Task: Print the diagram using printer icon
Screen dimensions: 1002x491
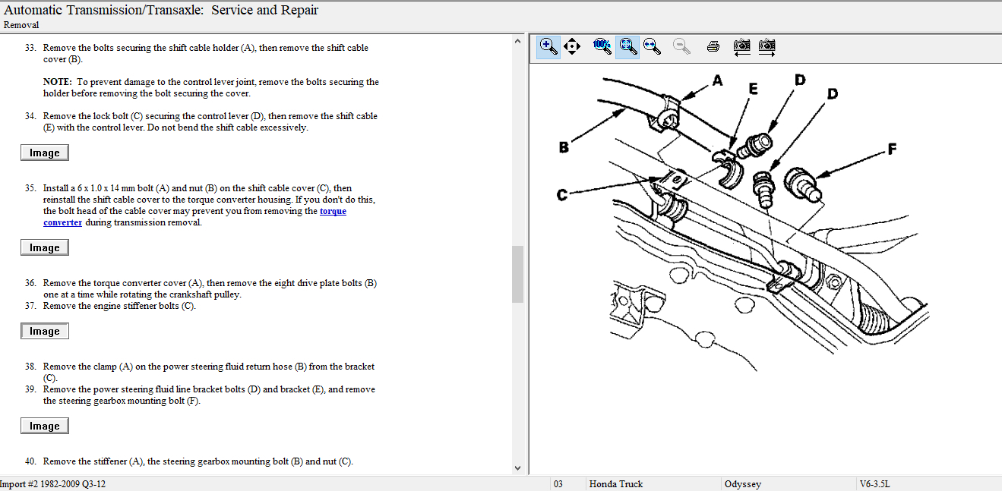Action: click(713, 46)
